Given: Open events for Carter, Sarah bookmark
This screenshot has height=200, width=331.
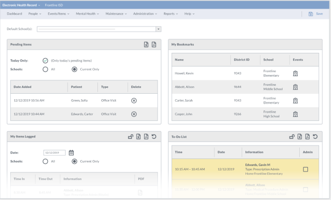Looking at the screenshot, I should click(295, 101).
